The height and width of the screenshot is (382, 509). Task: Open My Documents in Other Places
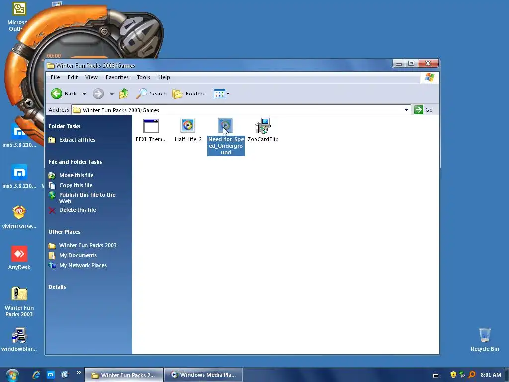78,255
